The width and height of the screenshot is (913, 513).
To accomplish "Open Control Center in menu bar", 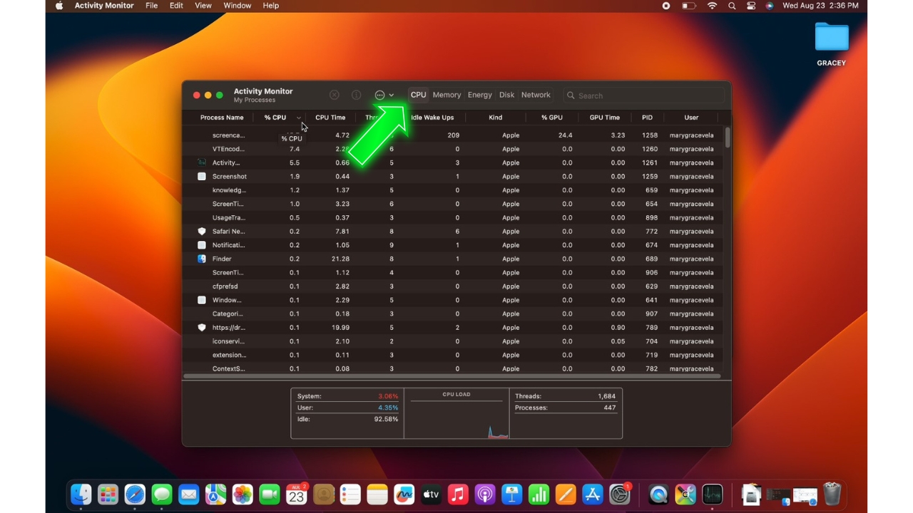I will [751, 6].
